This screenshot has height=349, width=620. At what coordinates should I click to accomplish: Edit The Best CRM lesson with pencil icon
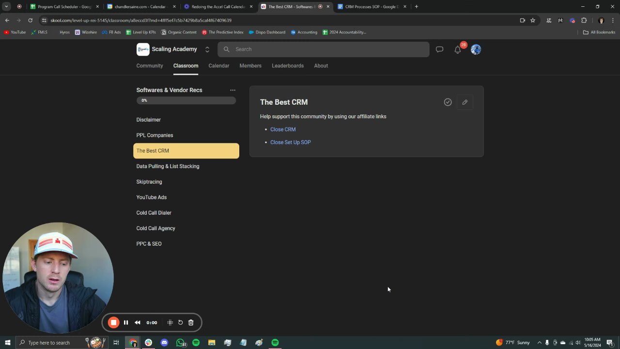tap(465, 102)
